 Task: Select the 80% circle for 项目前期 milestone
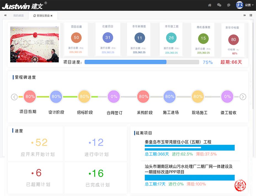[x=30, y=97]
